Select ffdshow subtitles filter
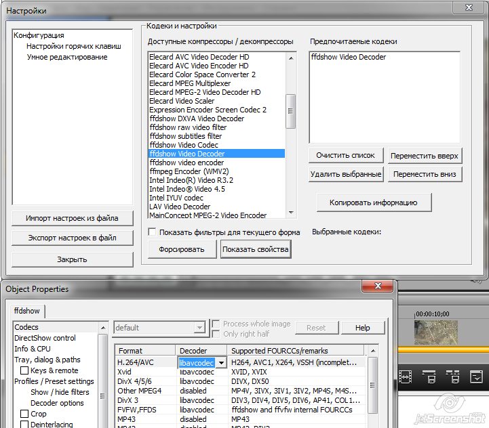The image size is (489, 428). tap(186, 136)
